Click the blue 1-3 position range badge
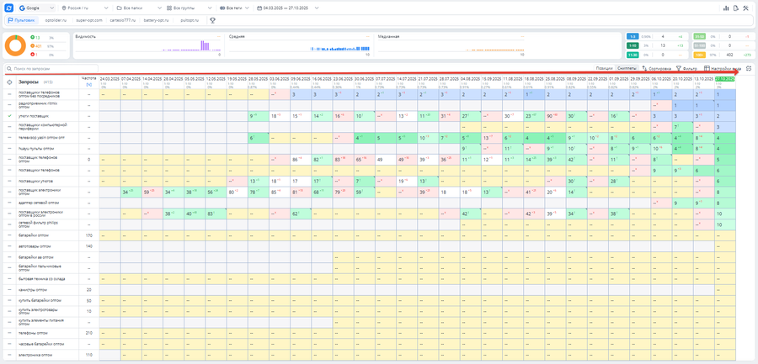The height and width of the screenshot is (364, 758). pyautogui.click(x=633, y=37)
